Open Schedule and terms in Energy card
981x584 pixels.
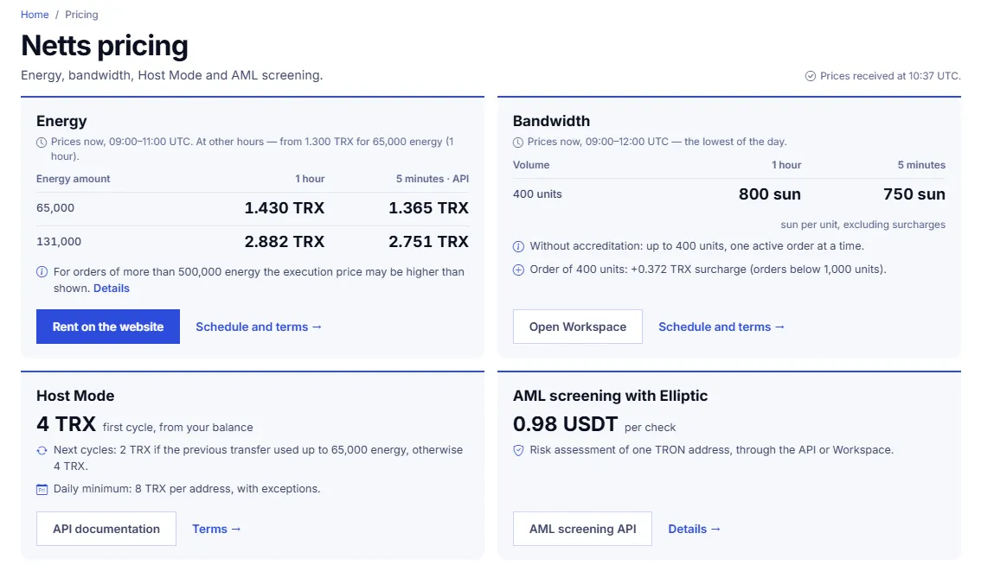click(259, 327)
